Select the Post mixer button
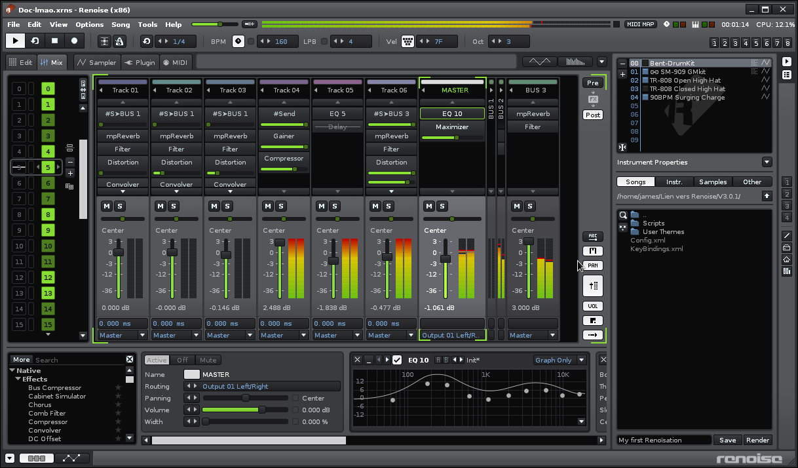798x468 pixels. pyautogui.click(x=592, y=115)
